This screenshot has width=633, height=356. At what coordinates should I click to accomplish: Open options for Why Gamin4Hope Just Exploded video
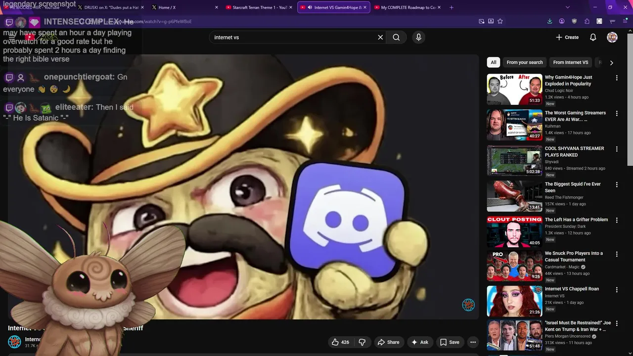pos(616,78)
